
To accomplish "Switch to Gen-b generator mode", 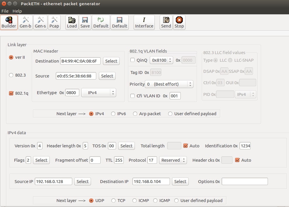I will pos(25,22).
